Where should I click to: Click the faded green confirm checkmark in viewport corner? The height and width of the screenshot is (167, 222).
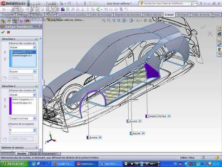202,27
